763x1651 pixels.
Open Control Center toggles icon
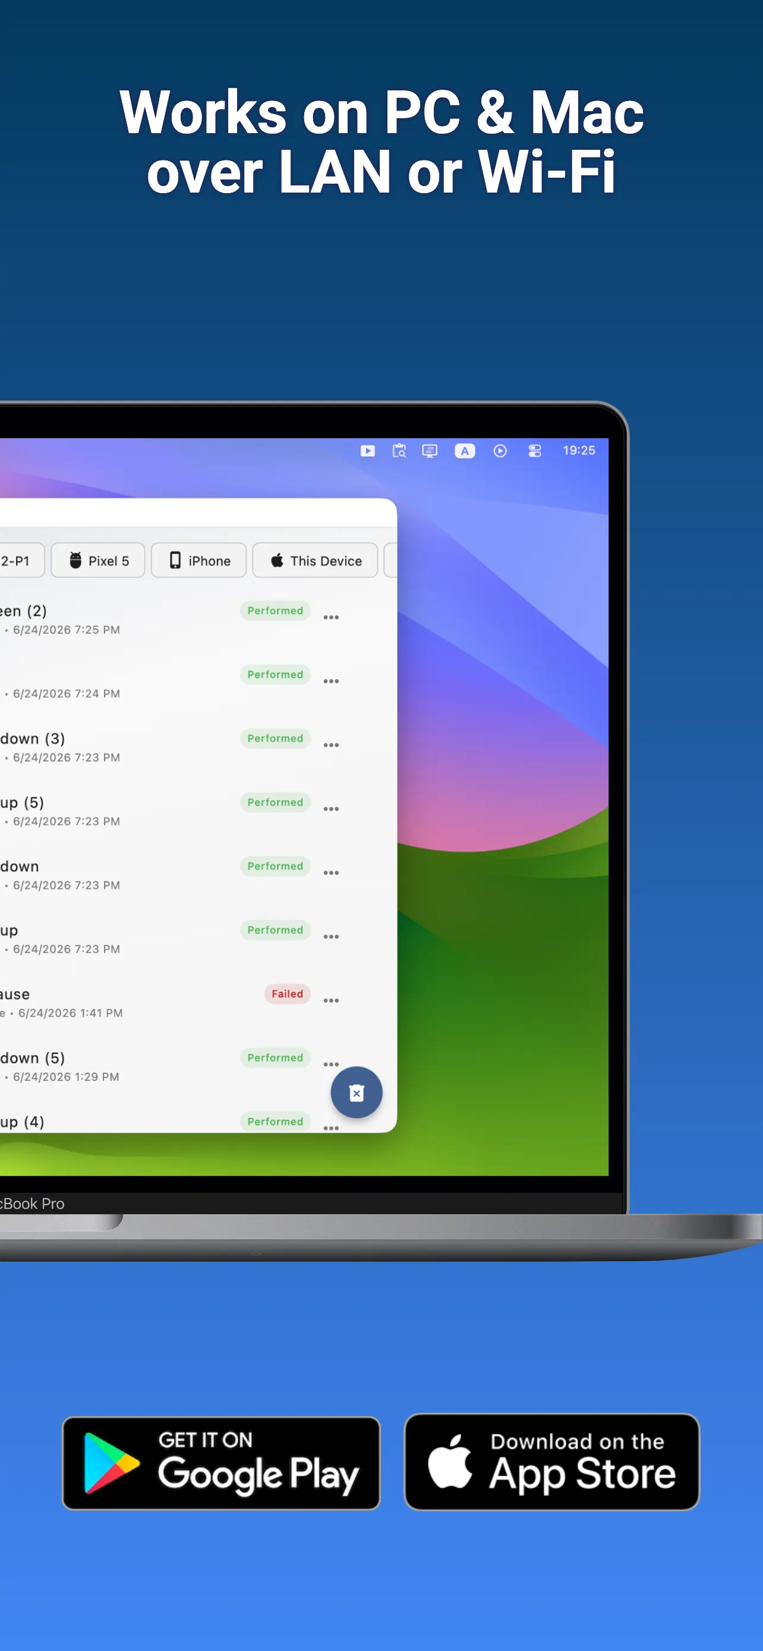click(535, 450)
